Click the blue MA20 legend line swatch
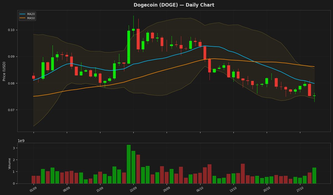This screenshot has height=195, width=333. (22, 14)
